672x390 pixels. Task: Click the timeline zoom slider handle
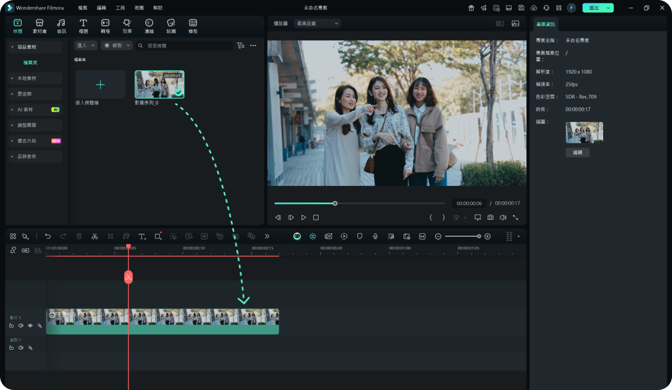pos(479,236)
